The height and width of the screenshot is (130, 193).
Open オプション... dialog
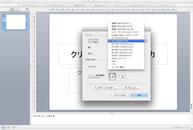(x=131, y=88)
